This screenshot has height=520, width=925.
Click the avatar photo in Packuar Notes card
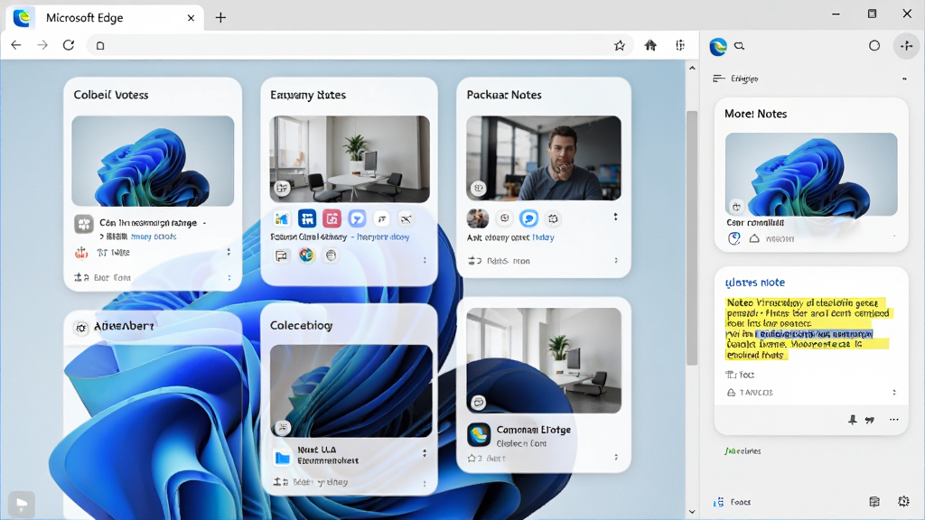(x=478, y=218)
